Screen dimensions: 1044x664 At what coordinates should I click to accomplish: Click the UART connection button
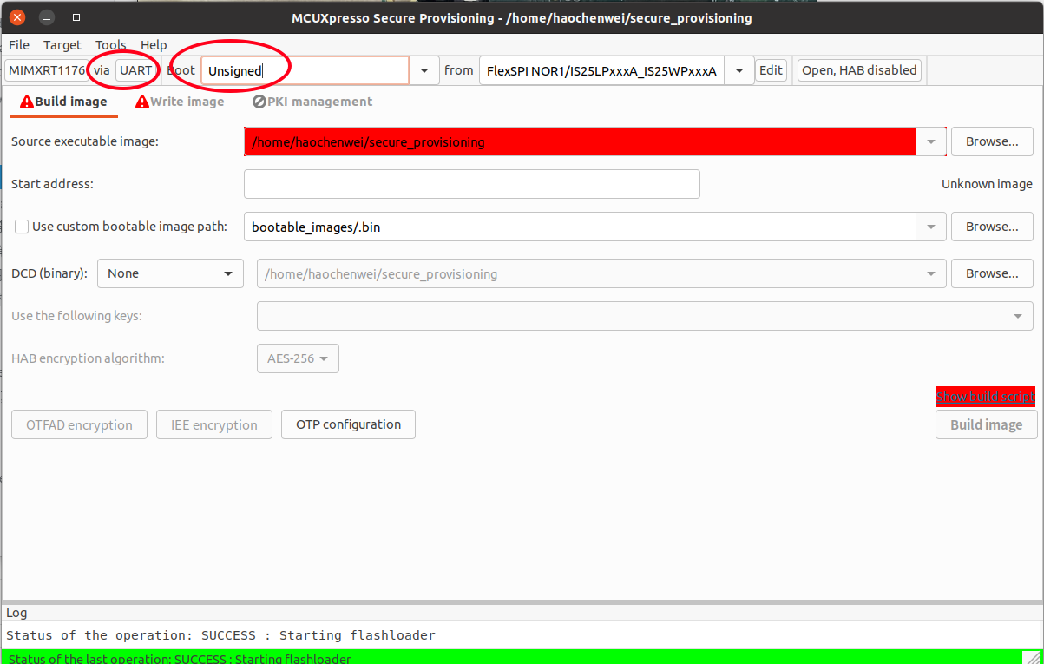pos(135,70)
